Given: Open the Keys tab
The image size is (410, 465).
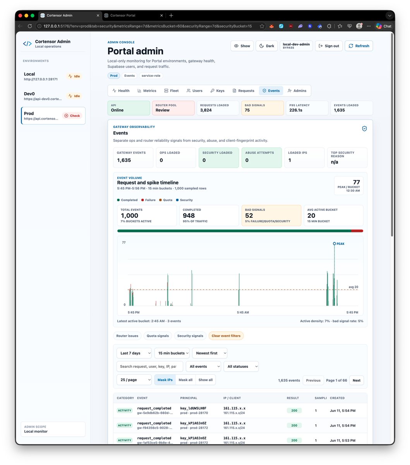Looking at the screenshot, I should click(218, 91).
